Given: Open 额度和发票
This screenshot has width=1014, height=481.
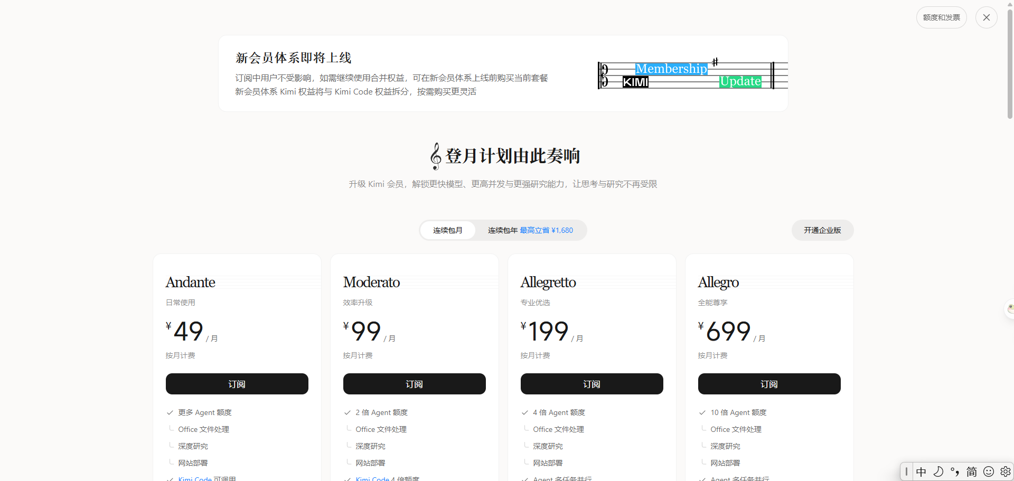Looking at the screenshot, I should coord(942,17).
